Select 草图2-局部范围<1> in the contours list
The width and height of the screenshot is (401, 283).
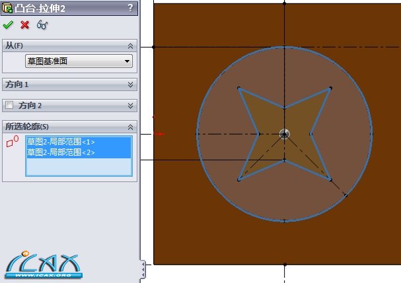(x=79, y=142)
